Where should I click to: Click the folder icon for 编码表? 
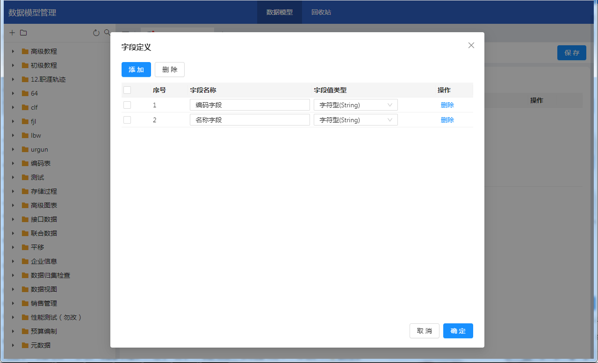pyautogui.click(x=25, y=163)
